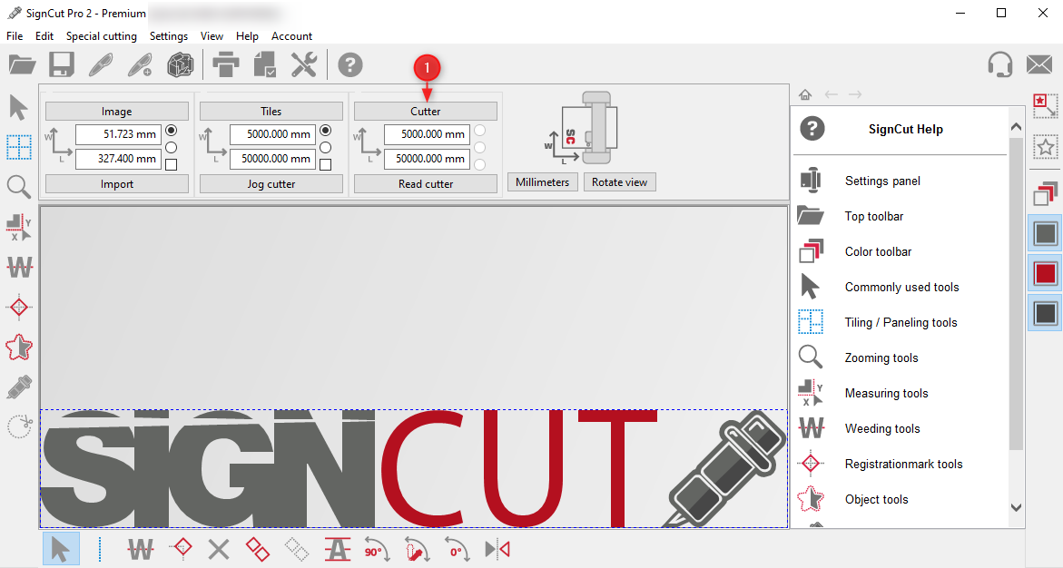Click the envelope mail icon
Screen dimensions: 1063x568
(1038, 65)
